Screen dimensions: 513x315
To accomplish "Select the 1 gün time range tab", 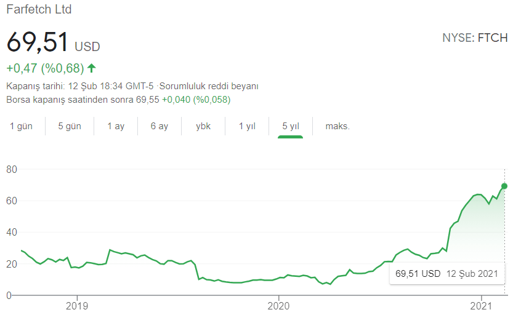I will (21, 126).
